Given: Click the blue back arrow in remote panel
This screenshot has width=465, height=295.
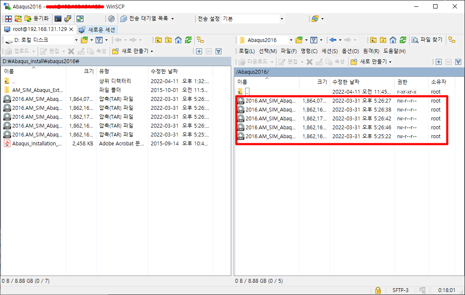Looking at the screenshot, I should tap(333, 40).
